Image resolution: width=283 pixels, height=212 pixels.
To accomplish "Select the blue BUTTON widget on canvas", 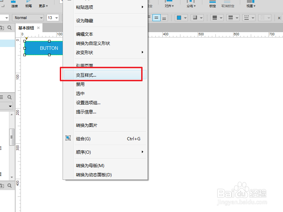I will click(x=44, y=48).
